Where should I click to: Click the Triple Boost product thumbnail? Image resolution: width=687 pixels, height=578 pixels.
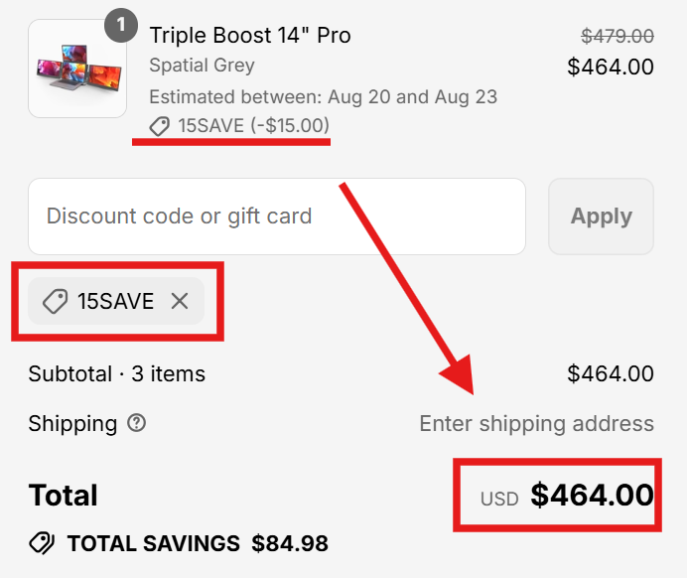75,69
